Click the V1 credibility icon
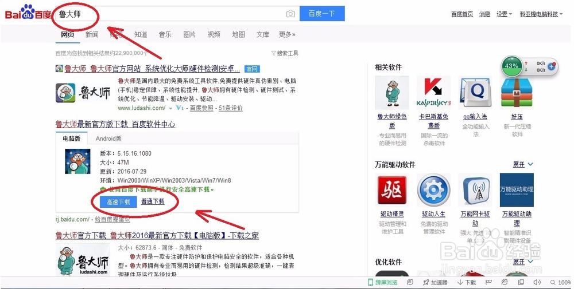Image resolution: width=574 pixels, height=289 pixels. click(x=179, y=108)
